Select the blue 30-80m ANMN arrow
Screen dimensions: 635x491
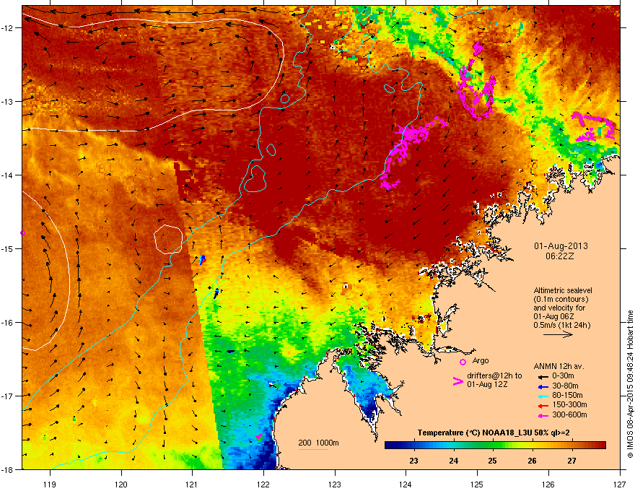543,386
